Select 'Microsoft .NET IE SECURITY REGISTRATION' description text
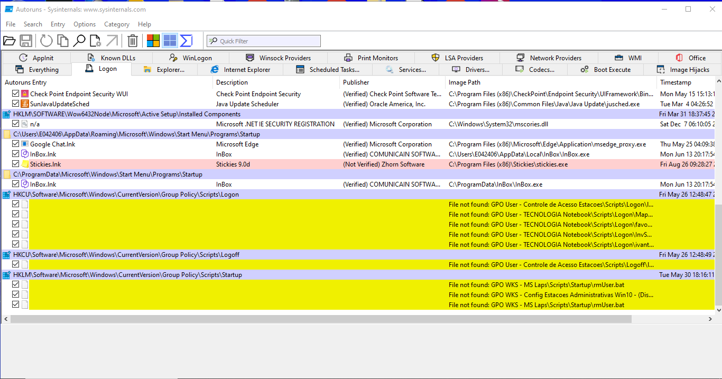The width and height of the screenshot is (722, 379). 275,124
